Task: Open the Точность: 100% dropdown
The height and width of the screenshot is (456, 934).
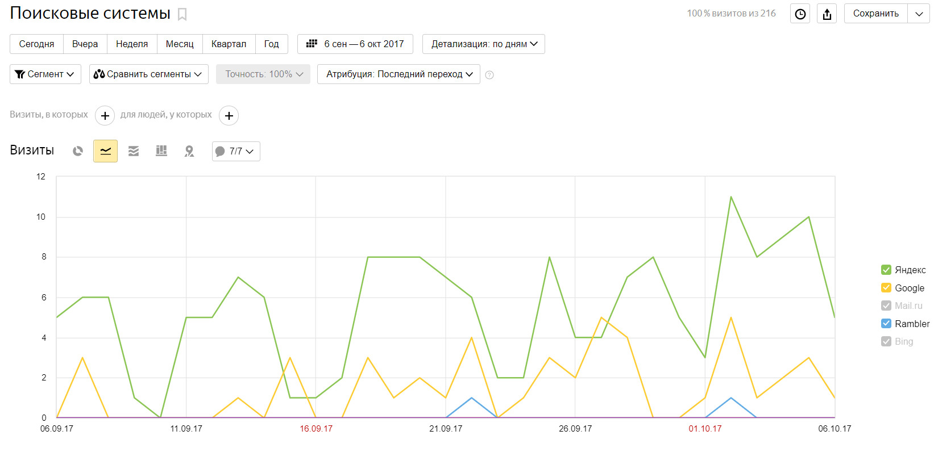Action: tap(263, 74)
